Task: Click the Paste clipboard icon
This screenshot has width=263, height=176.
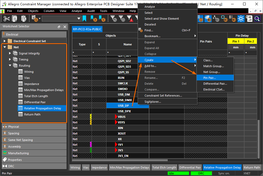Action: tap(24, 19)
